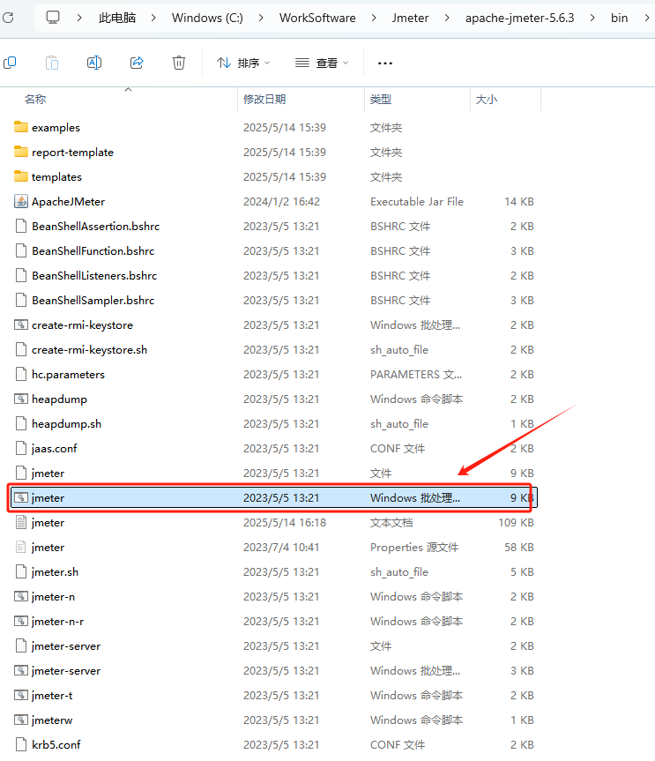The height and width of the screenshot is (761, 655).
Task: Open the three-dot more options menu
Action: pos(385,63)
